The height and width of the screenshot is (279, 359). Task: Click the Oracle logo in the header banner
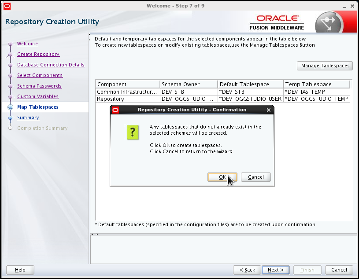click(x=277, y=18)
